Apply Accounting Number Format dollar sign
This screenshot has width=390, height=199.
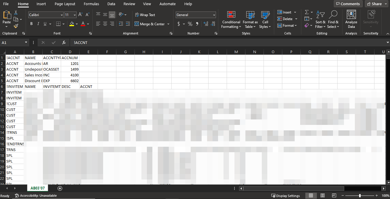click(179, 24)
